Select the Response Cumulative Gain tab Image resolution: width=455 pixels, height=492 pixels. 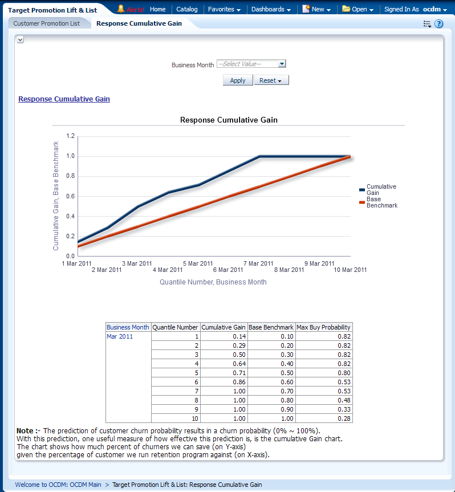pyautogui.click(x=139, y=23)
